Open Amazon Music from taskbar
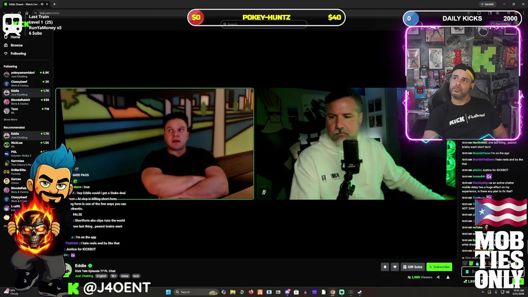This screenshot has width=528, height=297. click(x=314, y=292)
